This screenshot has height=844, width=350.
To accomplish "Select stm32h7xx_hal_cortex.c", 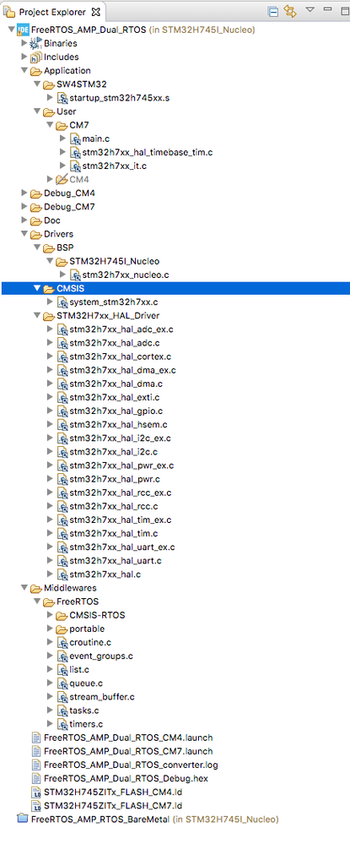I will (x=121, y=357).
